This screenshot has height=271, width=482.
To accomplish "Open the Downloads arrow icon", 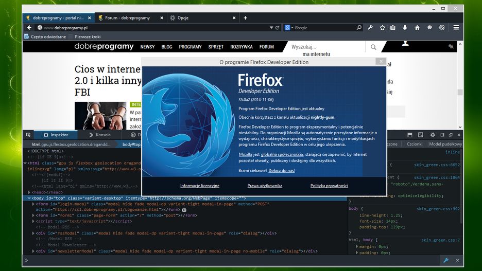I will [405, 28].
